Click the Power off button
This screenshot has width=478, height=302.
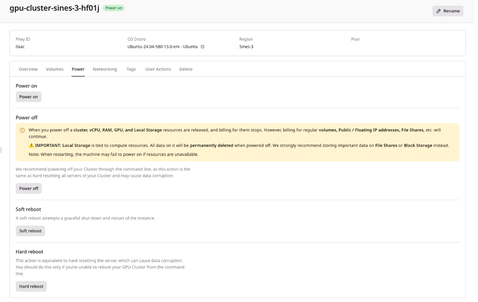29,188
